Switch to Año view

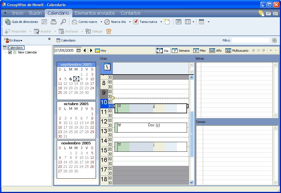pyautogui.click(x=216, y=51)
